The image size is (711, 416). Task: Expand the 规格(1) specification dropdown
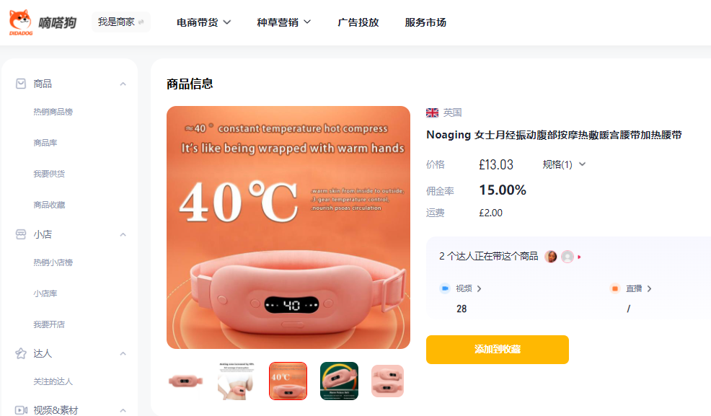(564, 164)
